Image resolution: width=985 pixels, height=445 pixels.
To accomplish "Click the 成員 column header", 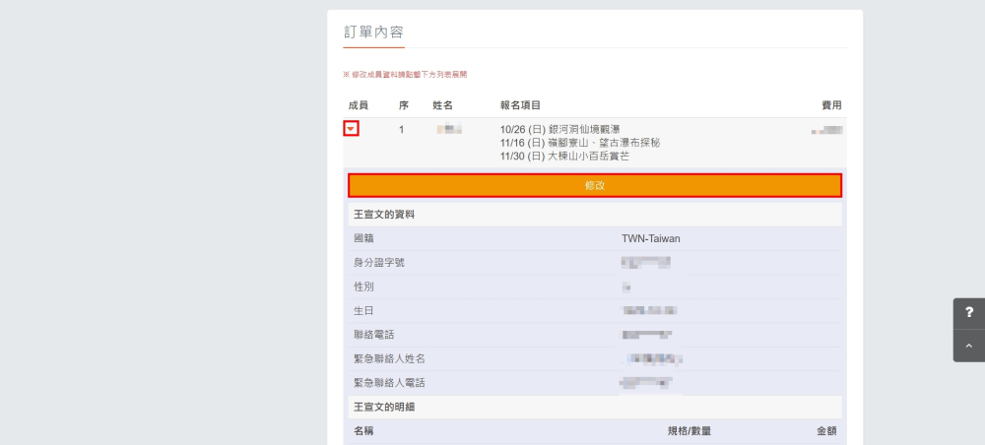I will pos(358,105).
